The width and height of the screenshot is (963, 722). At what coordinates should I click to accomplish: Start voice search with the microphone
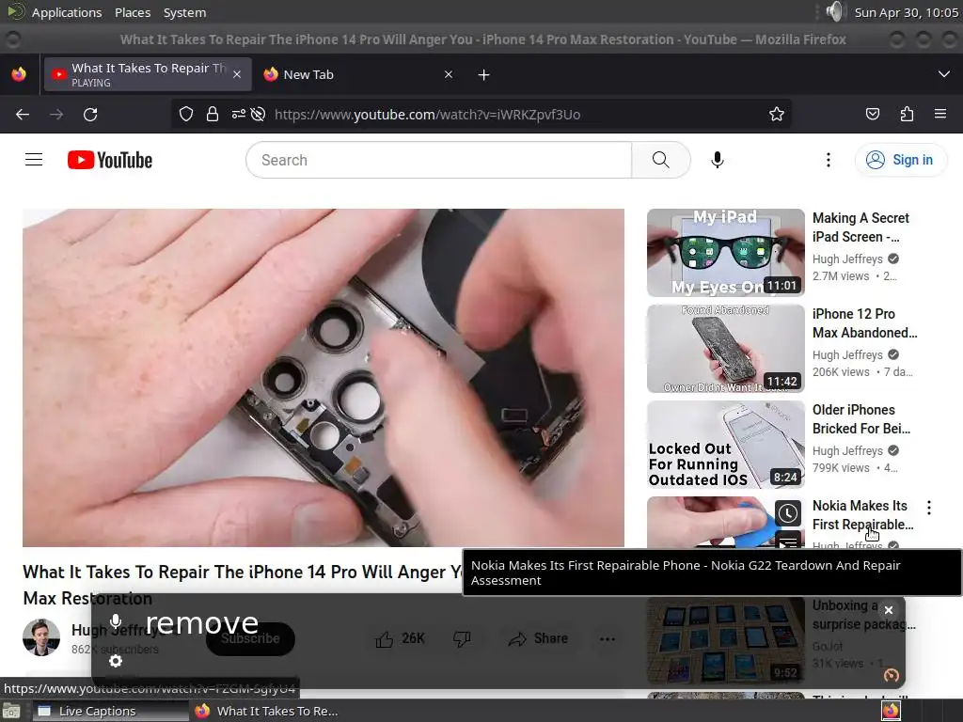pyautogui.click(x=717, y=160)
